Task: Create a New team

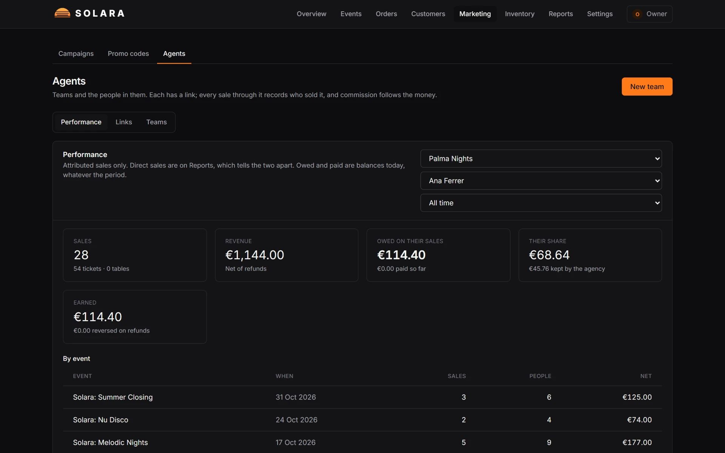Action: pos(647,86)
